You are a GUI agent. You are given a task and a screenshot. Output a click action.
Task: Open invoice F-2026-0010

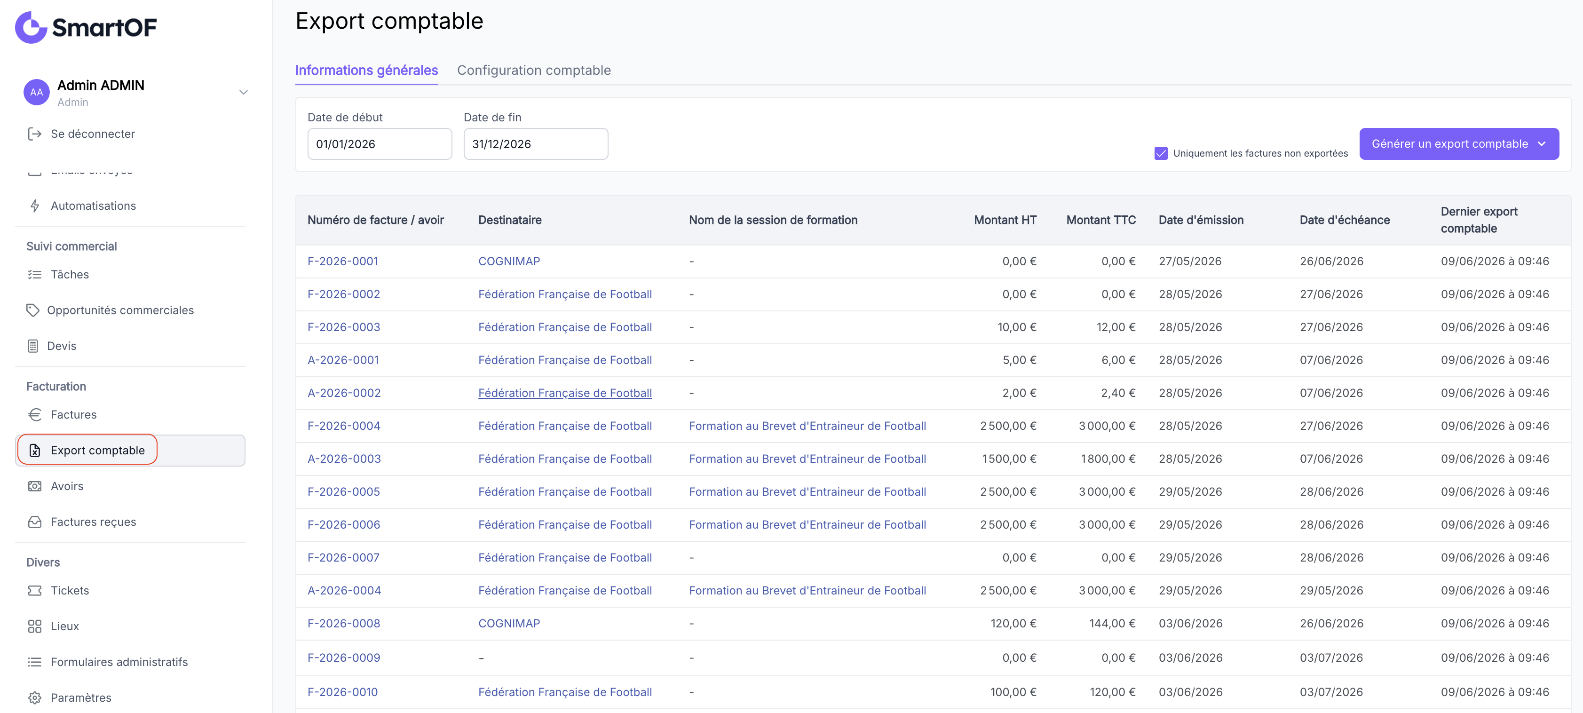(342, 692)
